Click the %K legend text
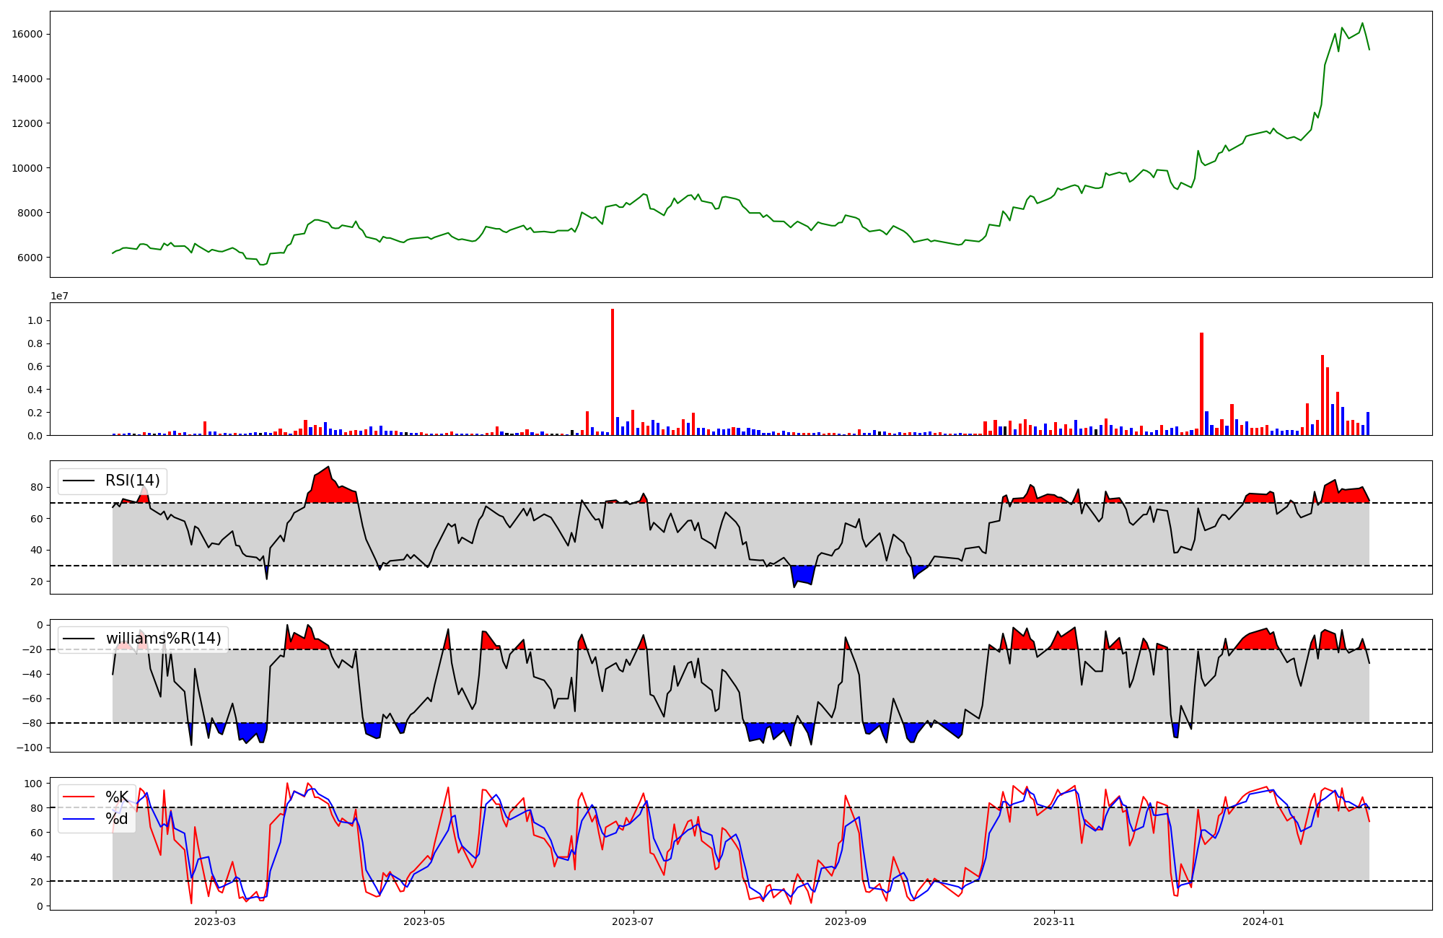This screenshot has height=938, width=1443. (x=117, y=797)
